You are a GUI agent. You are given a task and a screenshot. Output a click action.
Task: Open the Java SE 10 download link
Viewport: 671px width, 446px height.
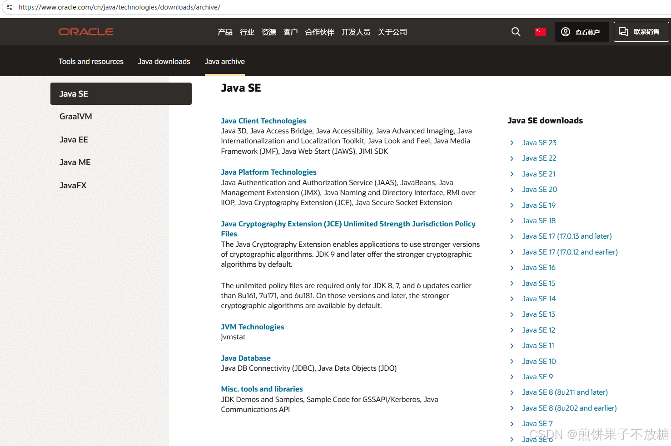click(539, 361)
